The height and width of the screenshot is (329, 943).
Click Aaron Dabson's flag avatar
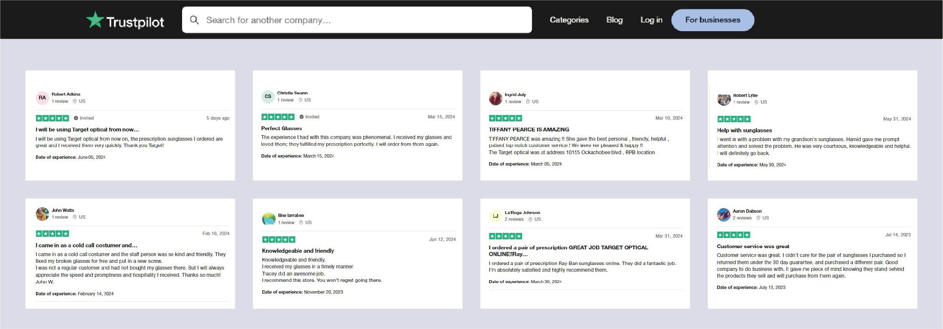tap(723, 215)
